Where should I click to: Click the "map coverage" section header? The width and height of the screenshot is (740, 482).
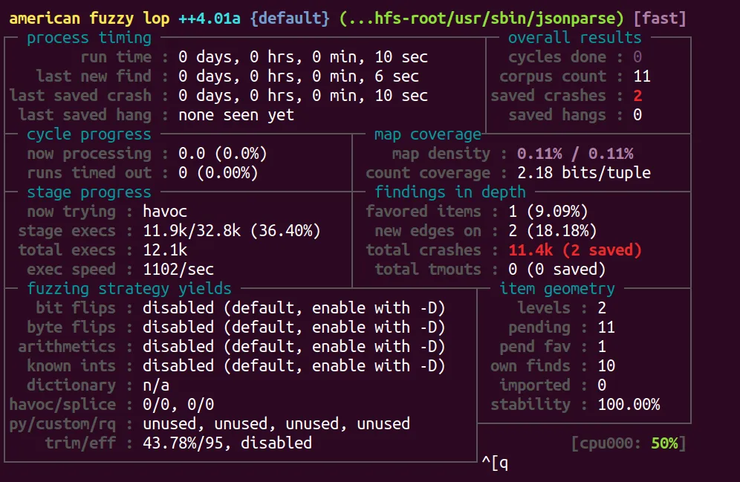427,134
